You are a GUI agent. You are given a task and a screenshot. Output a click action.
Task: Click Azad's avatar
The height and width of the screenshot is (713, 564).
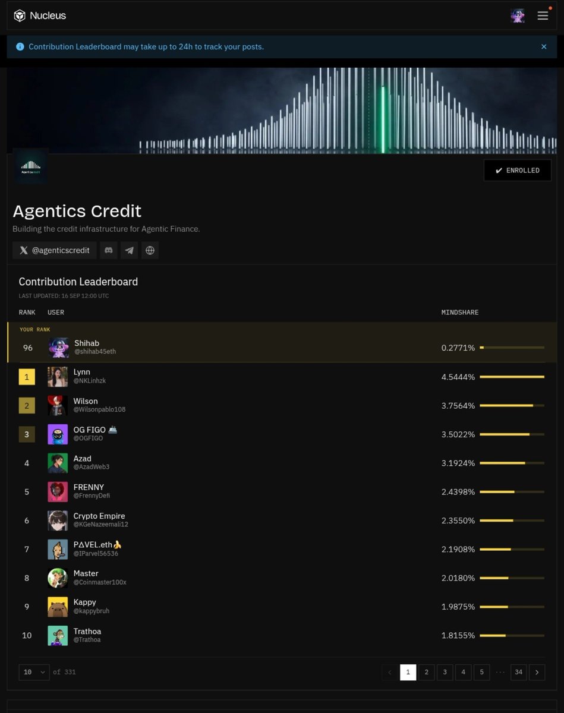(58, 463)
